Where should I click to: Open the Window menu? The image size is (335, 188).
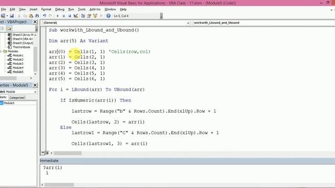[110, 9]
